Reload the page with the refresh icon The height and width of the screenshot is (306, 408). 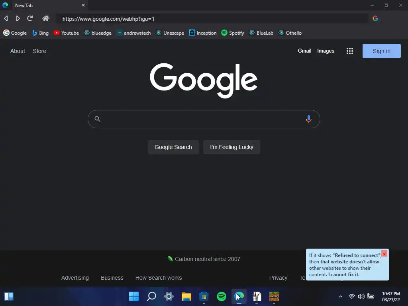coord(30,18)
